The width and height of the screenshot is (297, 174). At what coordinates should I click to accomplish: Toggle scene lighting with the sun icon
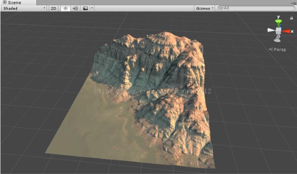[x=65, y=8]
